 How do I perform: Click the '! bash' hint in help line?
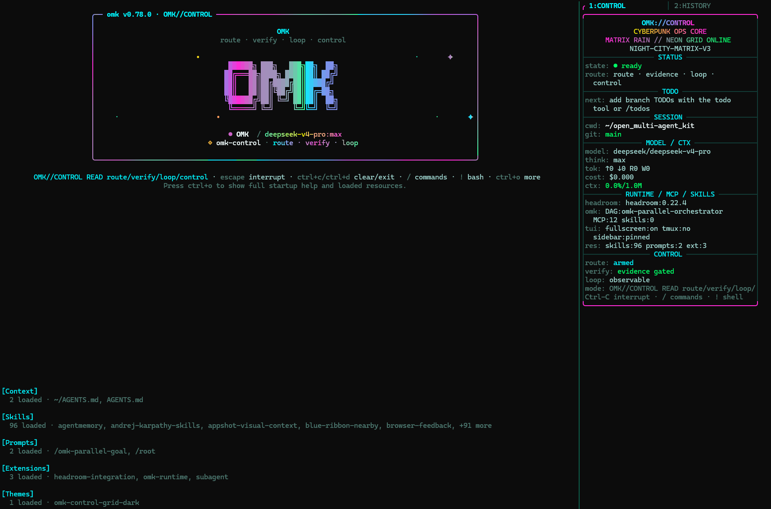(472, 177)
